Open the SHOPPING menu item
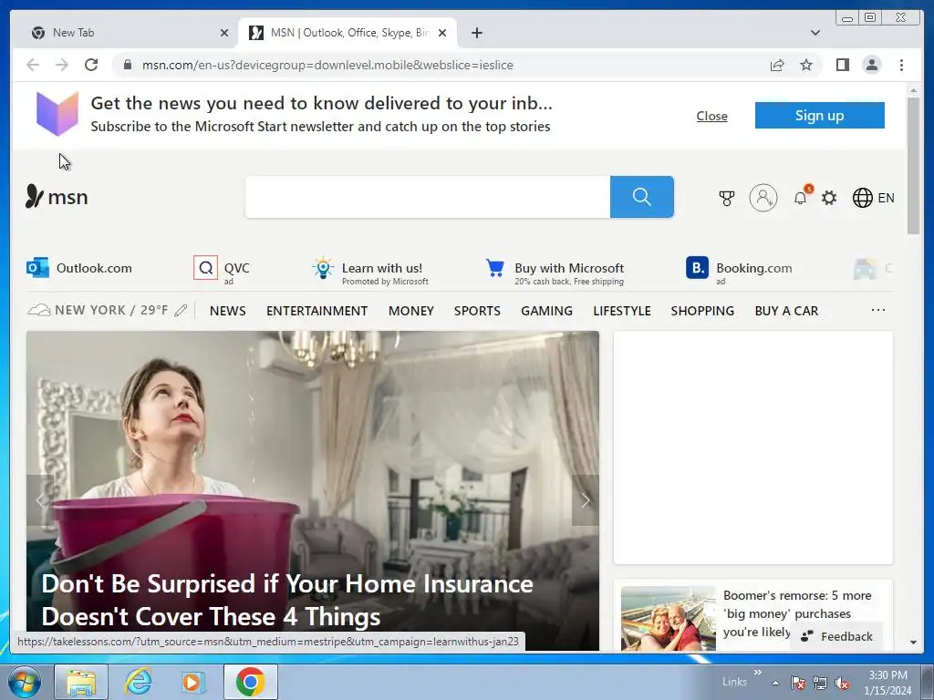Viewport: 934px width, 700px height. tap(702, 311)
